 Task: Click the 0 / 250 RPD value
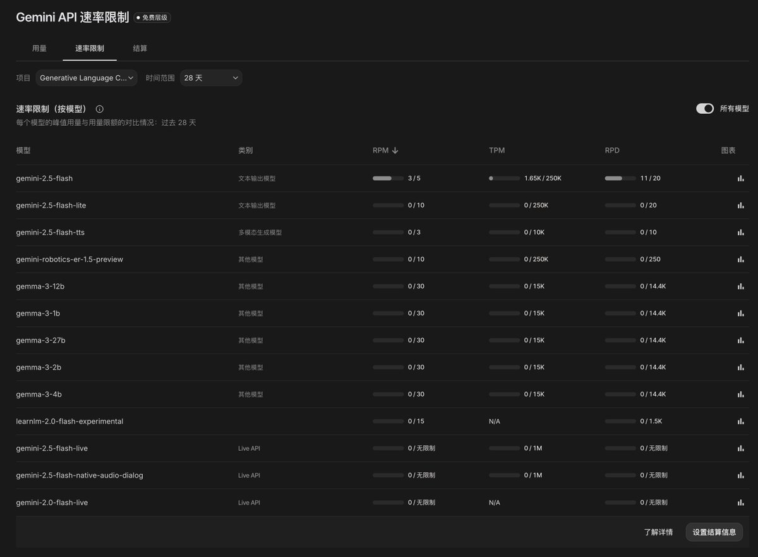click(x=650, y=259)
